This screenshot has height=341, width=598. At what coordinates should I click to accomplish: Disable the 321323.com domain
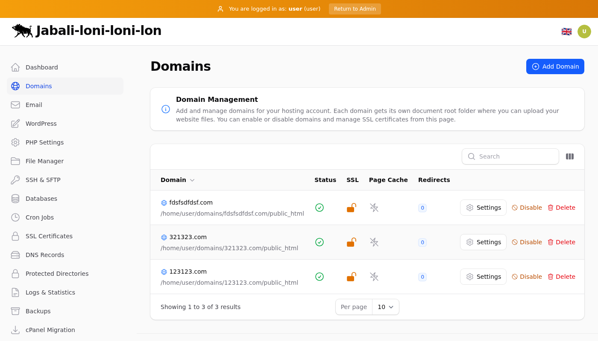tap(527, 242)
